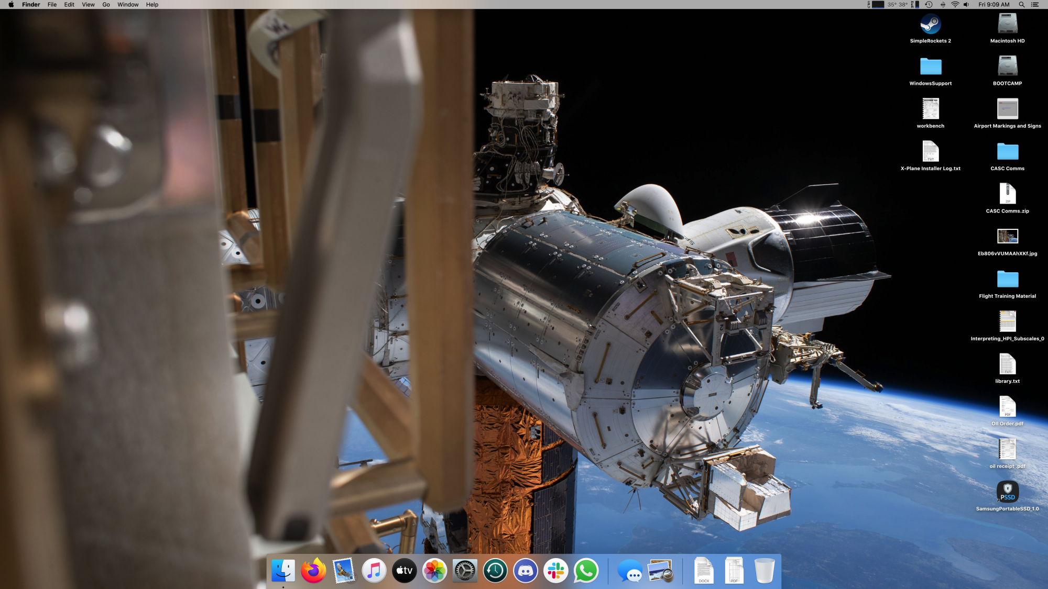Open System Preferences in the Dock
Screen dimensions: 1048x589
[465, 571]
